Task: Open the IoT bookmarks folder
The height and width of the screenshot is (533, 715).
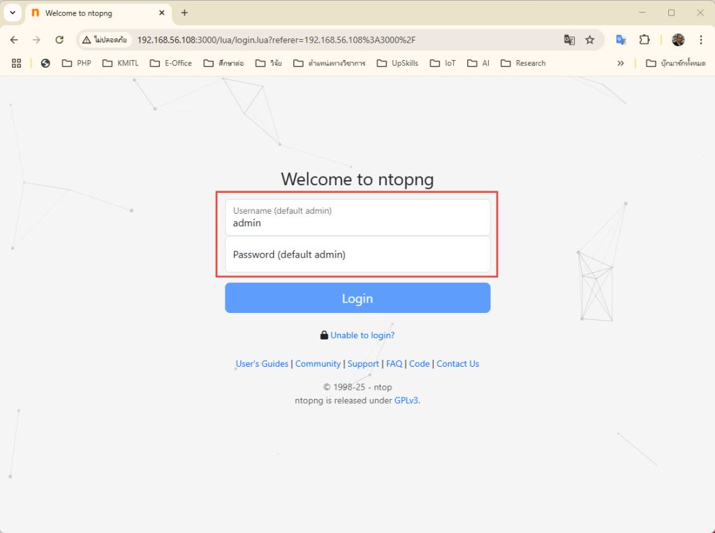Action: point(443,64)
